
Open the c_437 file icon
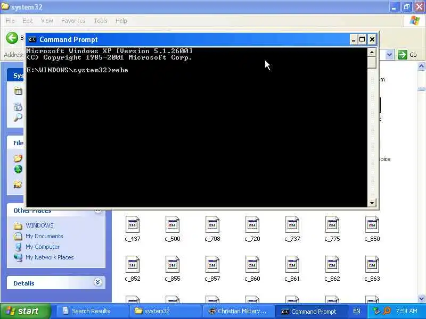[x=133, y=224]
